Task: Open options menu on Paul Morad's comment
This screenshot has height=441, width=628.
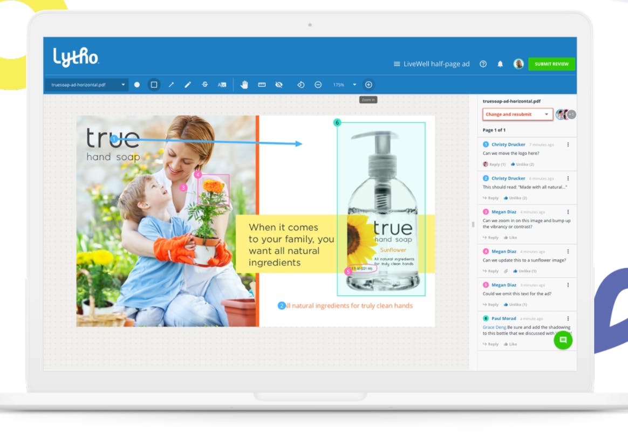Action: 568,319
